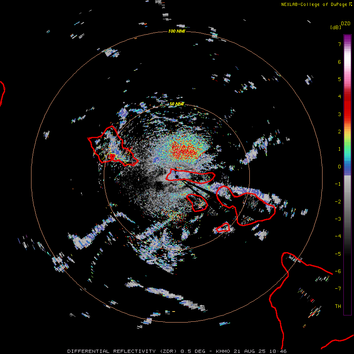Viewport: 354px width, 354px height.
Task: Click the 3 value on the color scale
Action: coord(339,114)
